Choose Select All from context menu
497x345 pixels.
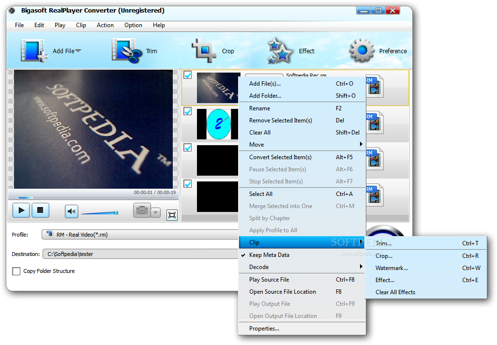click(x=302, y=194)
